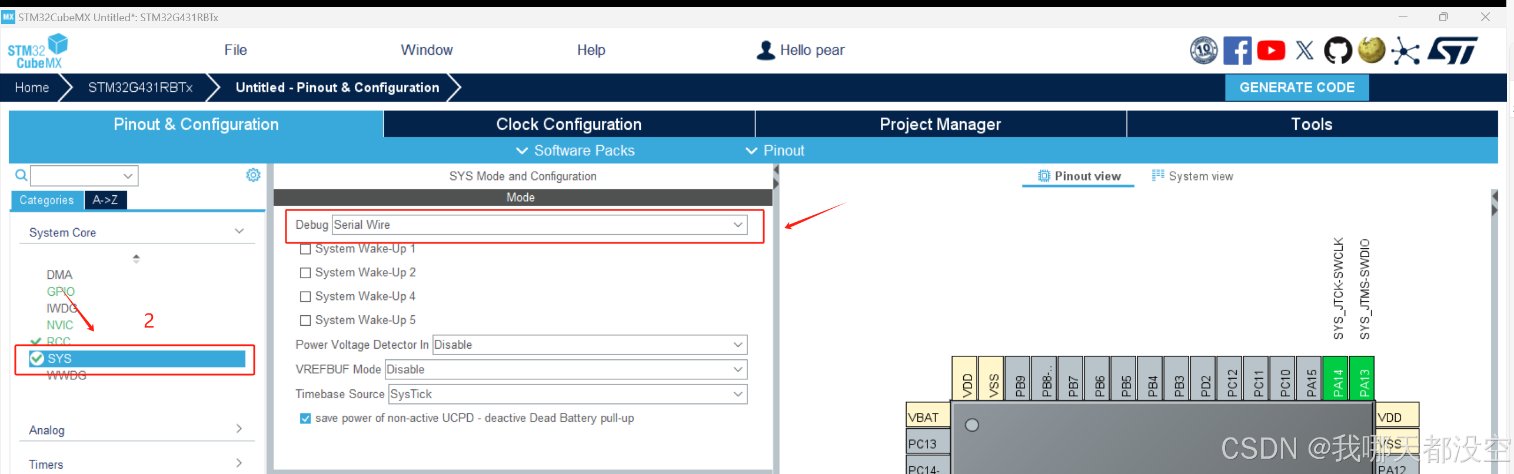
Task: Open the GitHub icon
Action: (x=1338, y=51)
